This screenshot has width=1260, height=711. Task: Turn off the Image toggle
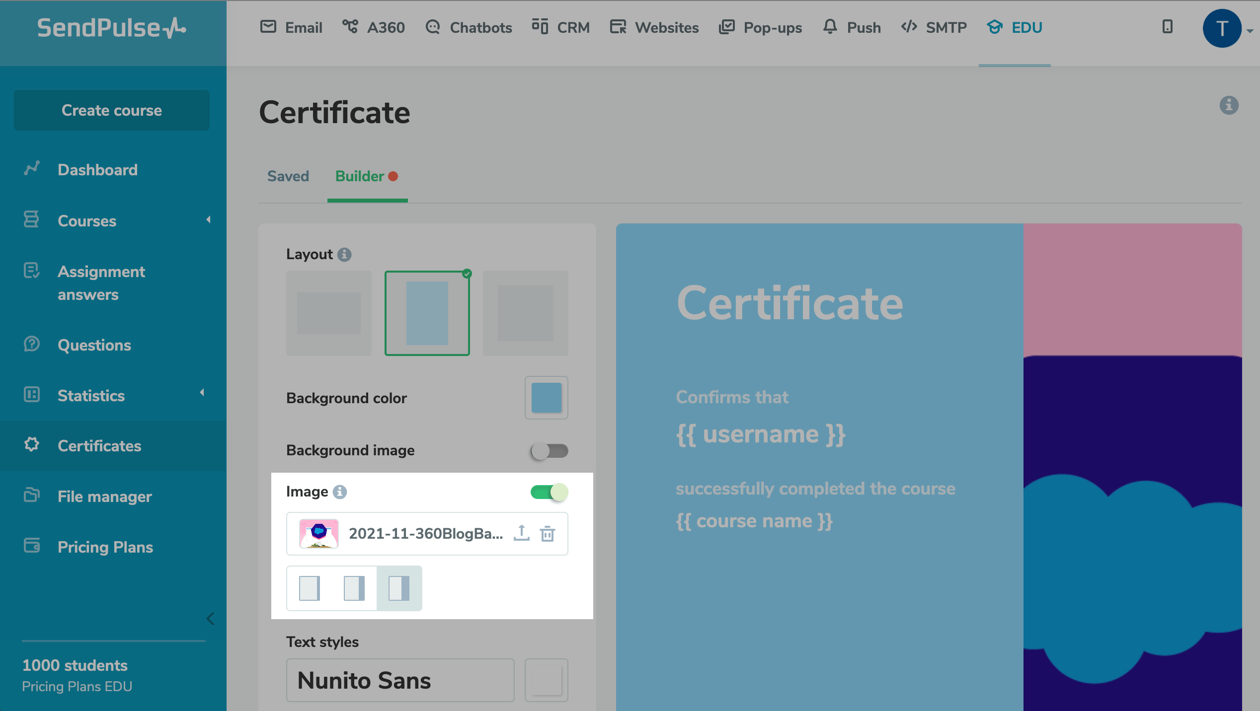click(x=549, y=492)
